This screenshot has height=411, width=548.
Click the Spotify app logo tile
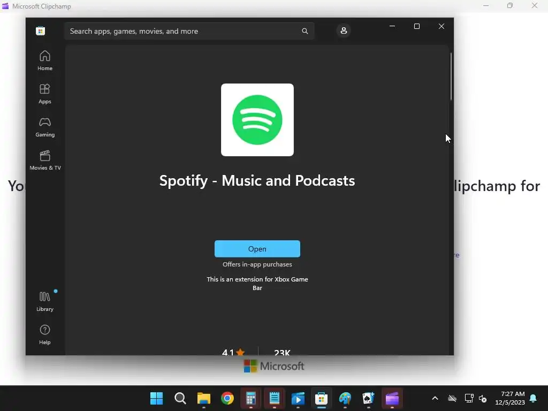[257, 120]
